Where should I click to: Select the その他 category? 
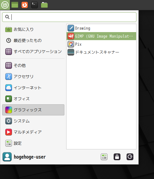pyautogui.click(x=33, y=65)
